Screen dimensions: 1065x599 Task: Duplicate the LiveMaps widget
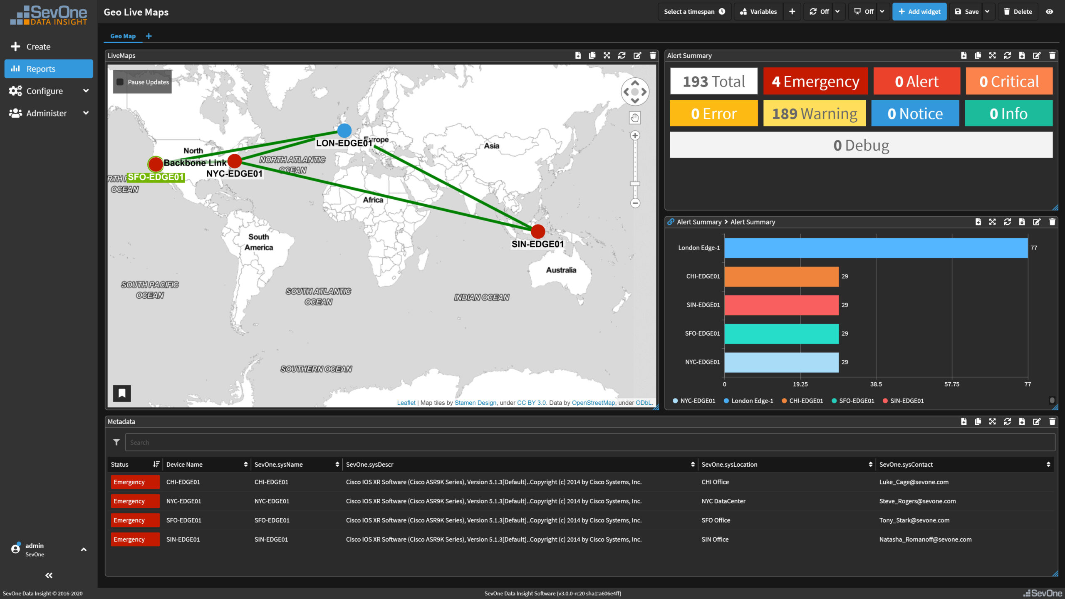(592, 55)
